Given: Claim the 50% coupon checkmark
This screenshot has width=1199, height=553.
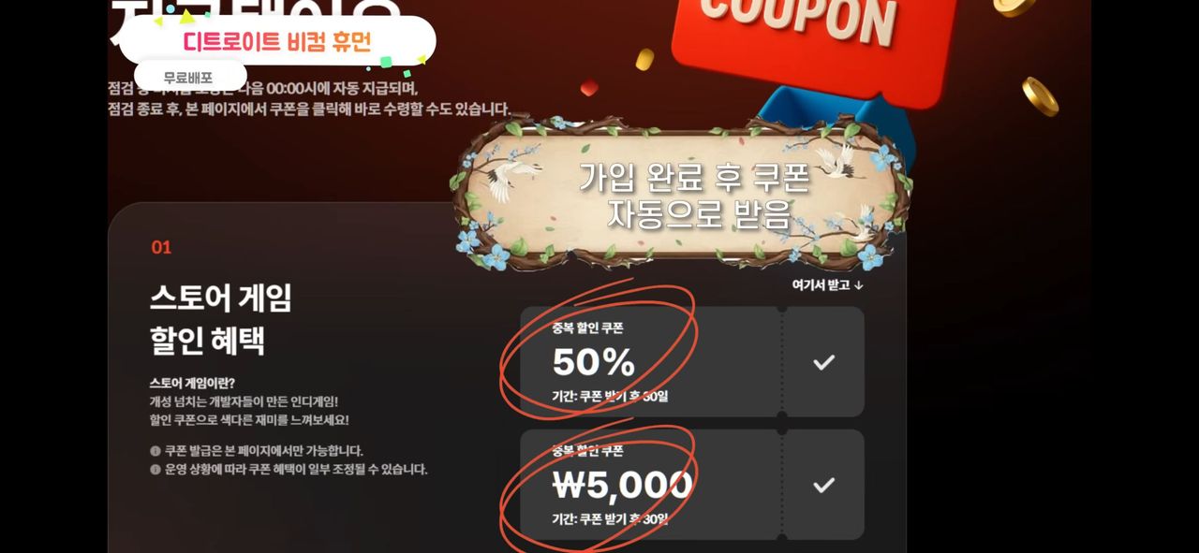Looking at the screenshot, I should [823, 362].
